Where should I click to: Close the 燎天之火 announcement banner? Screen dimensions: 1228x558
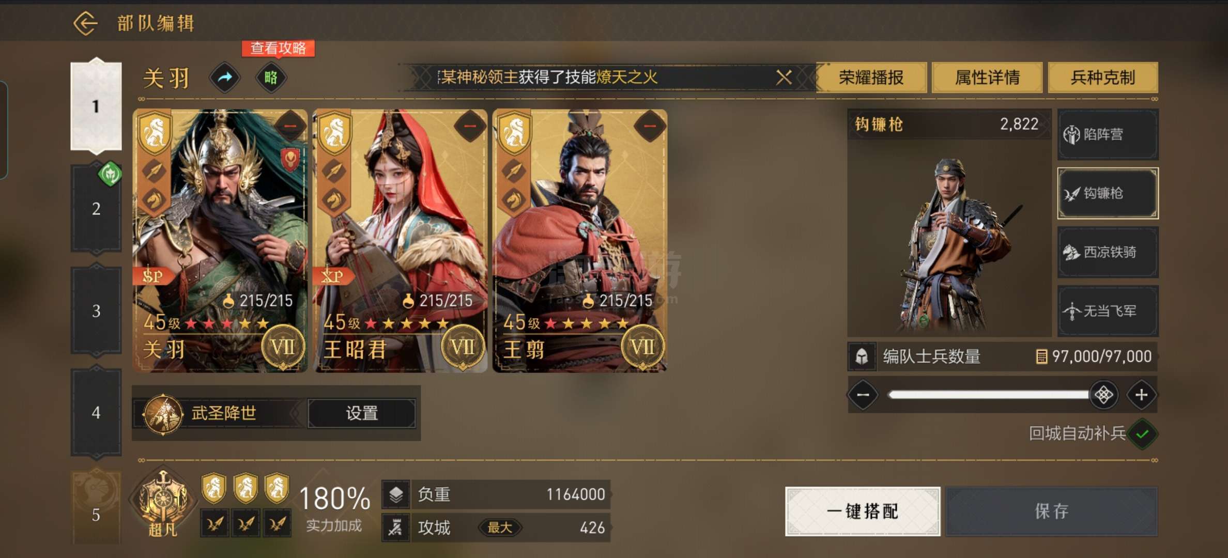(784, 78)
